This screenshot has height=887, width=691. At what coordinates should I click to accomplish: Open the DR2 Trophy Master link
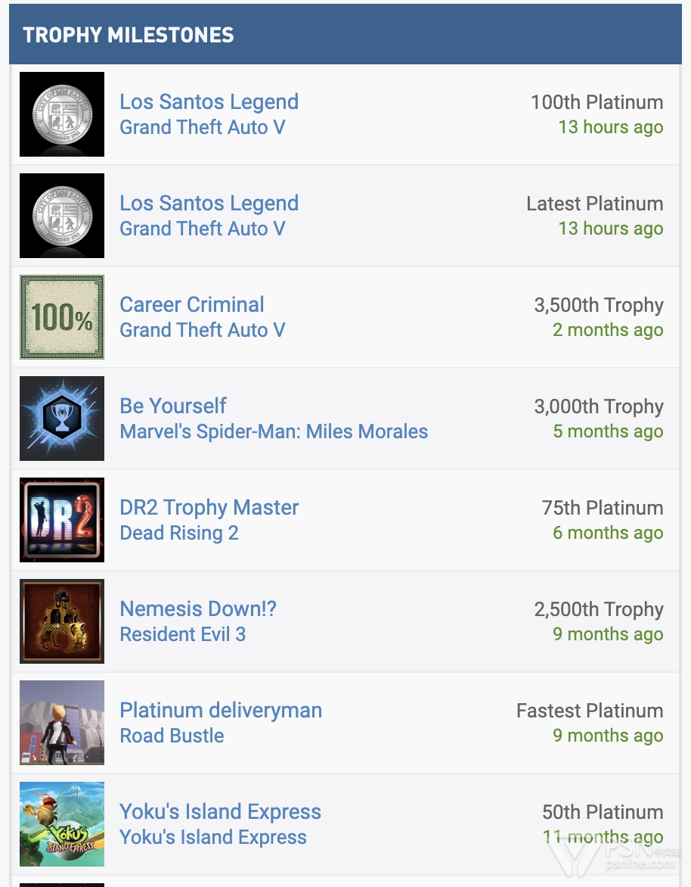tap(209, 507)
